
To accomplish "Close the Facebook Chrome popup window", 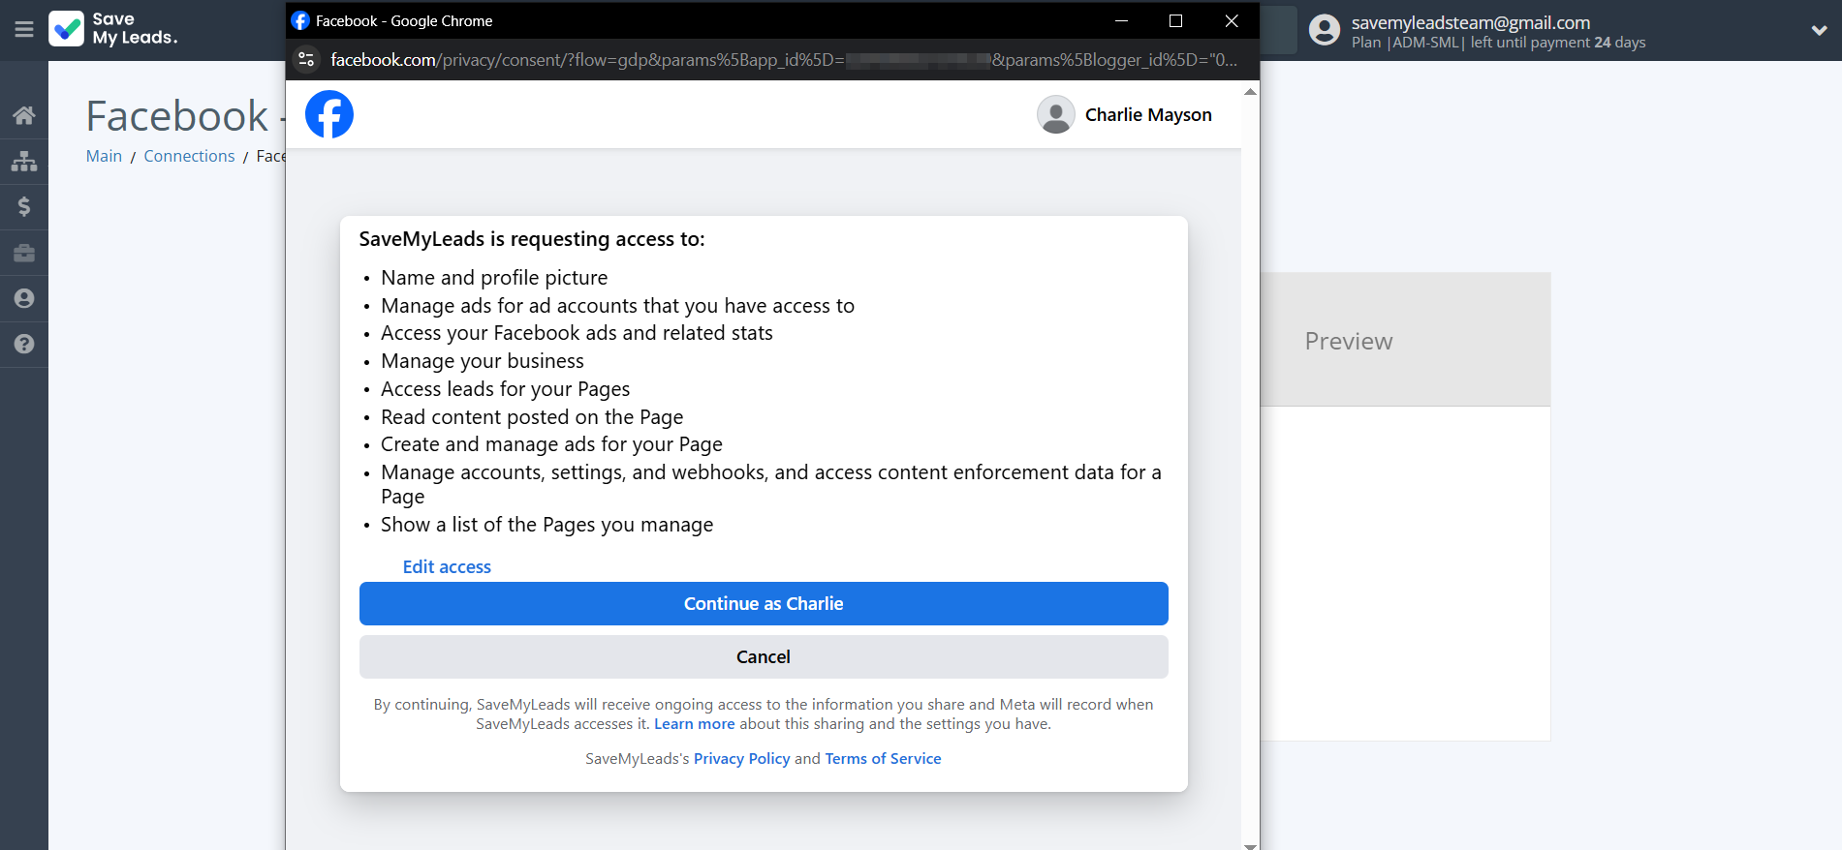I will [x=1232, y=20].
